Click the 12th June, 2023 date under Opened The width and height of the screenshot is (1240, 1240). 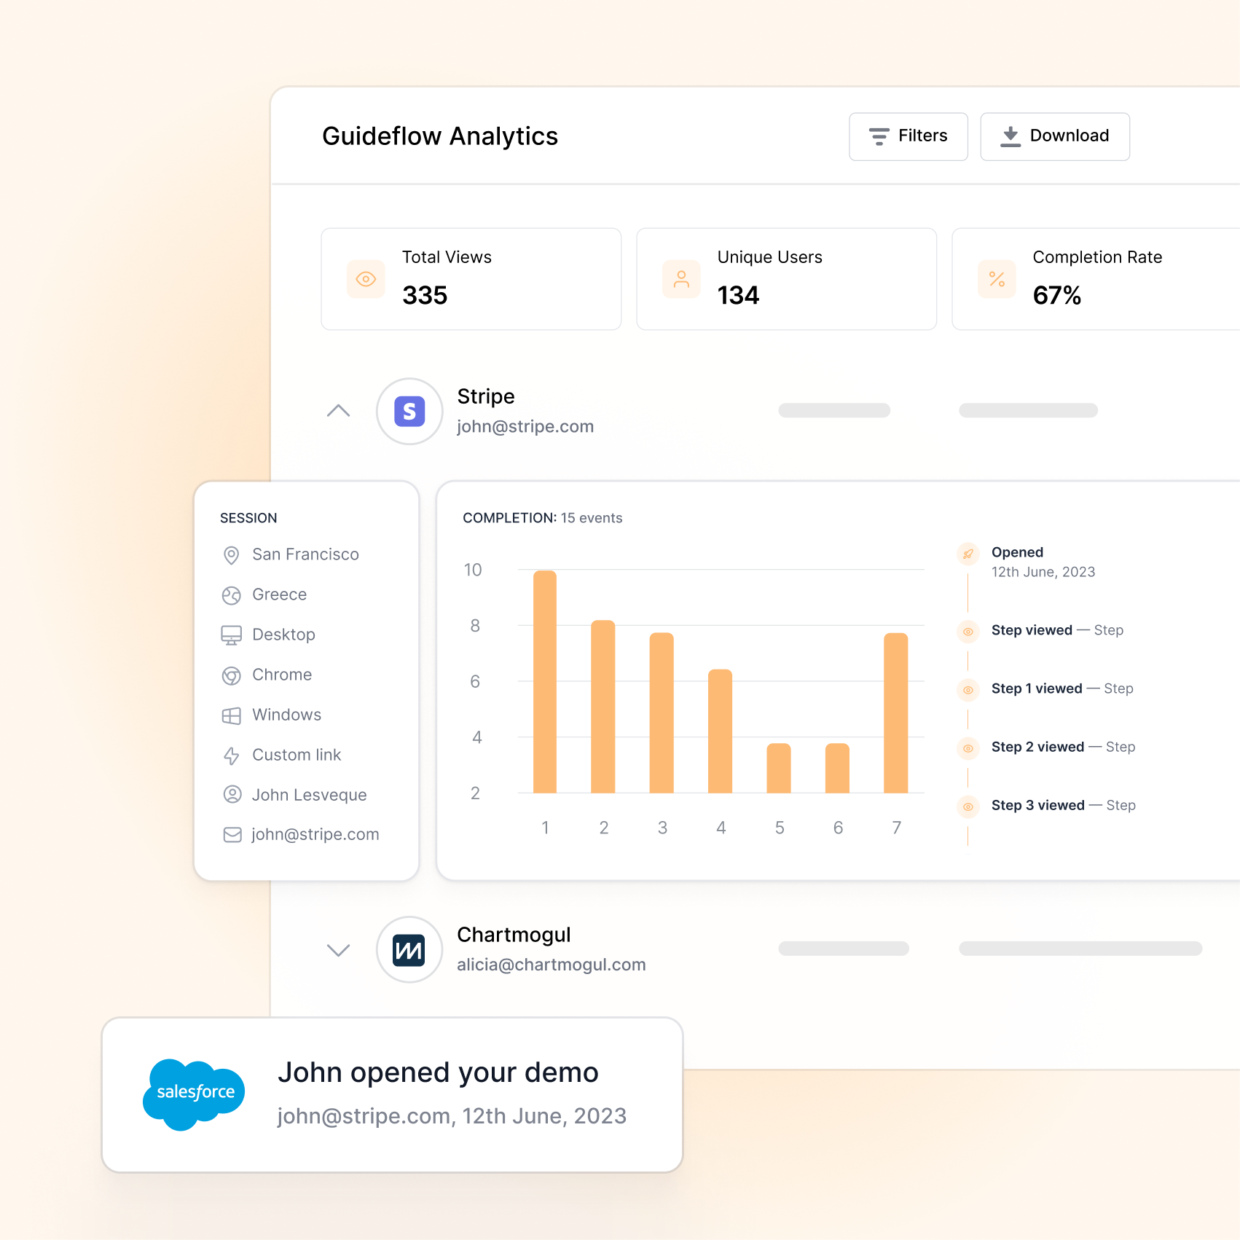[x=1043, y=572]
